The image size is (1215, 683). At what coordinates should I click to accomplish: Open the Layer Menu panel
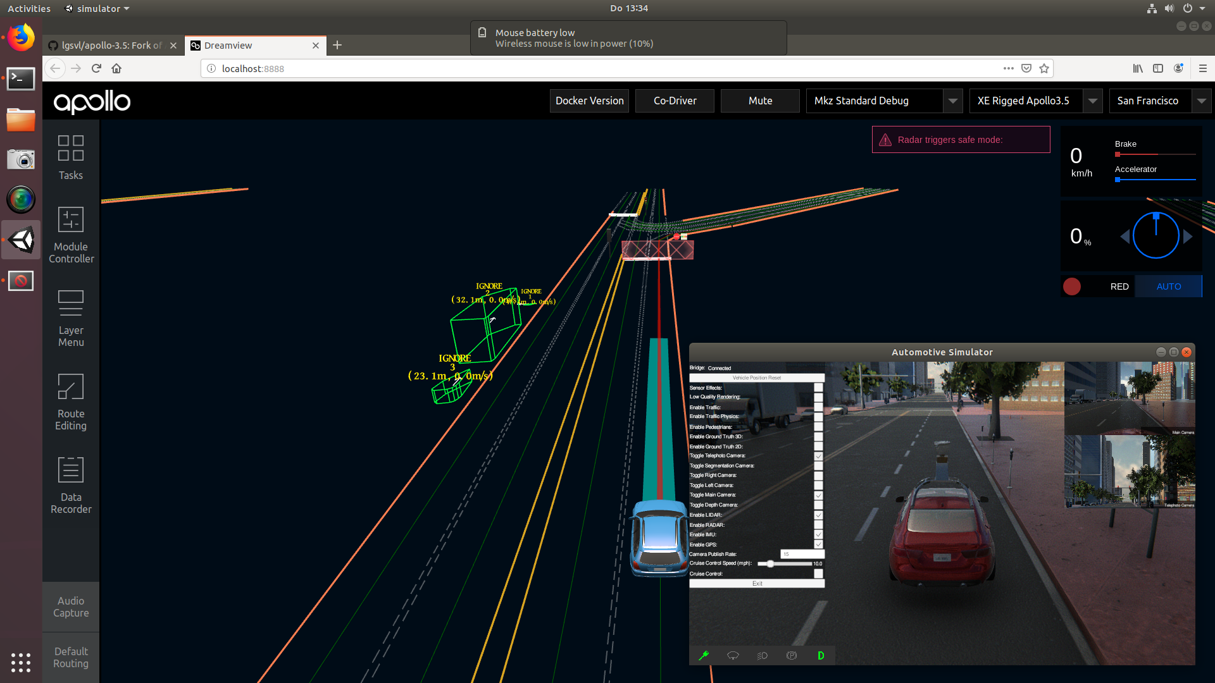pos(71,319)
